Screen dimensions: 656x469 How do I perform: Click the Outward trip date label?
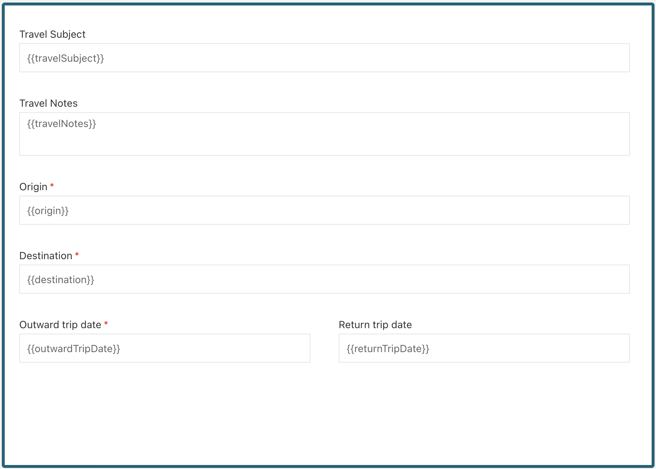pyautogui.click(x=60, y=325)
